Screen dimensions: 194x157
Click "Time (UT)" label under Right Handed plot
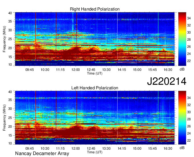(x=95, y=73)
